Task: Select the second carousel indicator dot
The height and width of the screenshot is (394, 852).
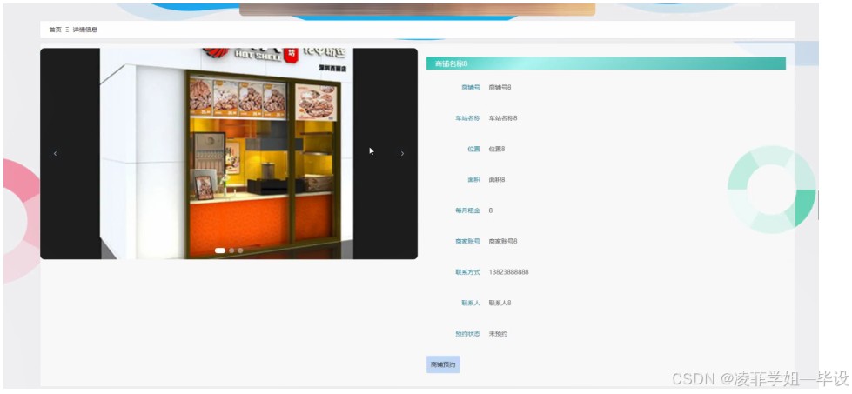Action: pos(231,250)
